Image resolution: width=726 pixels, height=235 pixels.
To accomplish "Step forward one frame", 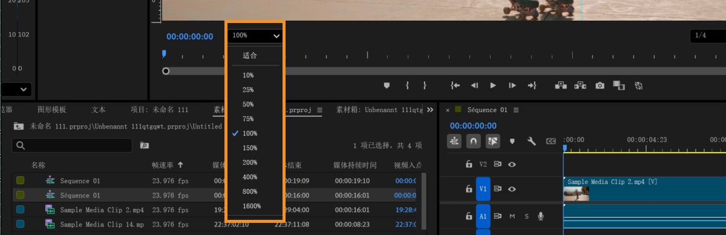I will coord(512,85).
